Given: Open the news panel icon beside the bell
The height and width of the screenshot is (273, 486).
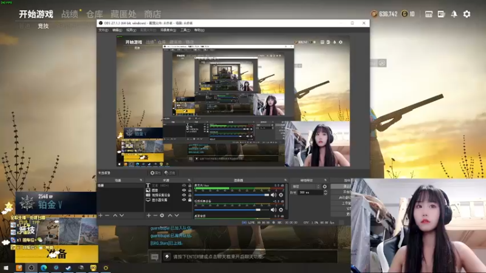Looking at the screenshot, I should click(442, 14).
